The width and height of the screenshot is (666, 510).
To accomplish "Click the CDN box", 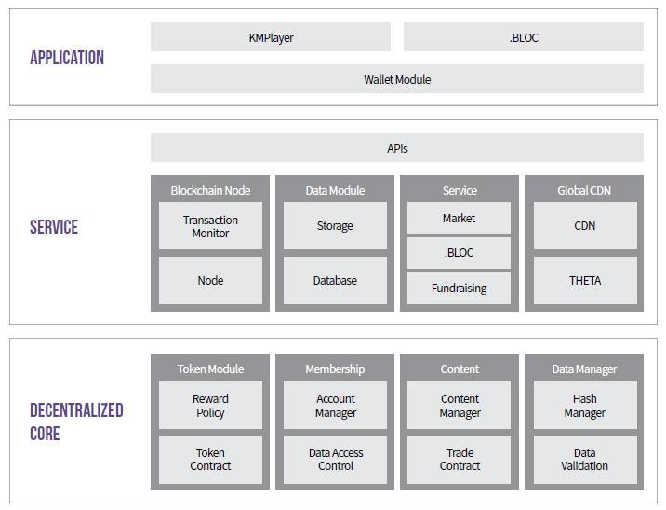I will coord(585,225).
